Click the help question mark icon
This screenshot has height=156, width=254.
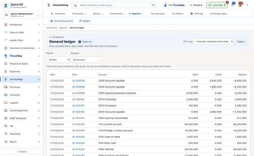click(247, 5)
